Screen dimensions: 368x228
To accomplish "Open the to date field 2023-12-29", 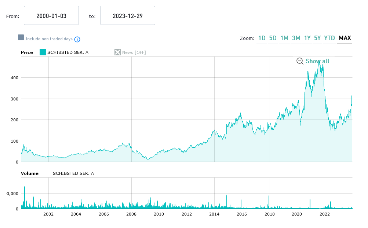I will [x=128, y=16].
